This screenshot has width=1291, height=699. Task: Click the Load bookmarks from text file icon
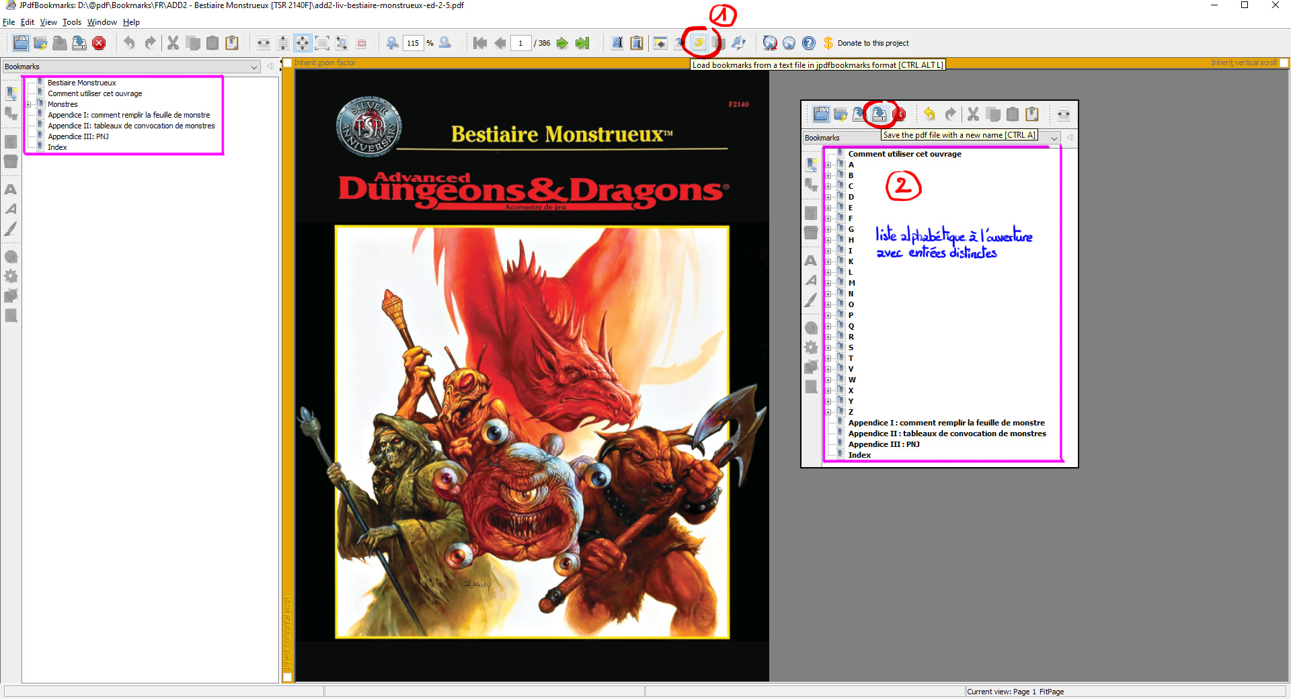point(699,43)
